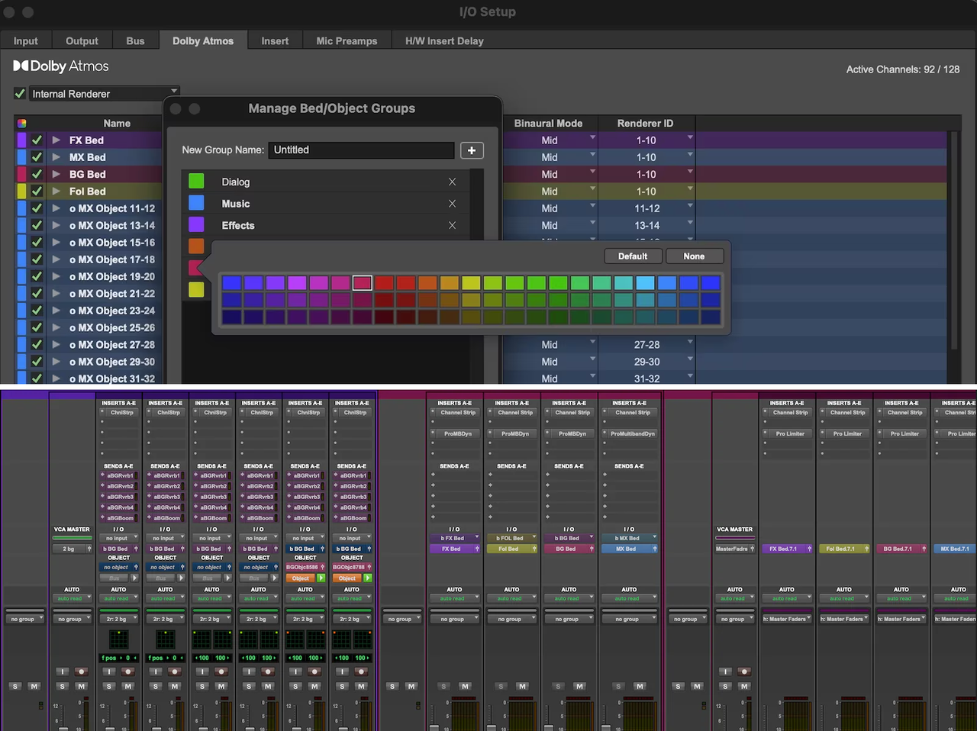Click the add new group plus button
Screen dimensions: 977x731
472,150
